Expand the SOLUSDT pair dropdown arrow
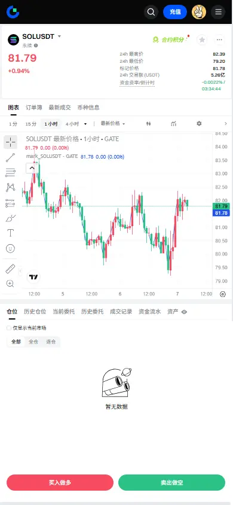This screenshot has width=233, height=505. (x=59, y=36)
